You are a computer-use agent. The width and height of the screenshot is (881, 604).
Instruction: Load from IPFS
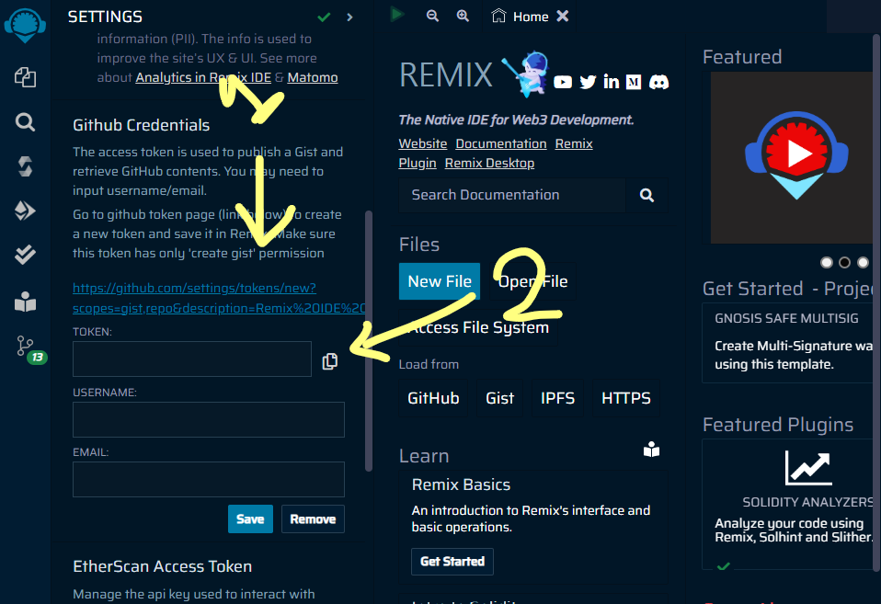click(x=557, y=398)
